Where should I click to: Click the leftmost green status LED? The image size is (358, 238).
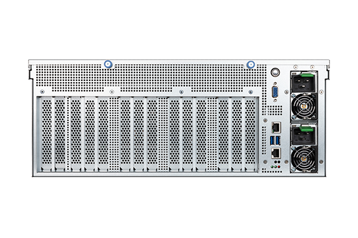[272, 167]
